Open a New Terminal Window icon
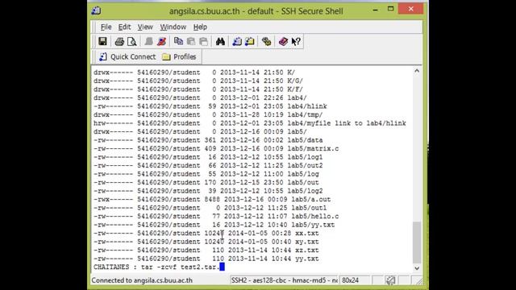Image resolution: width=516 pixels, height=290 pixels. pos(237,41)
